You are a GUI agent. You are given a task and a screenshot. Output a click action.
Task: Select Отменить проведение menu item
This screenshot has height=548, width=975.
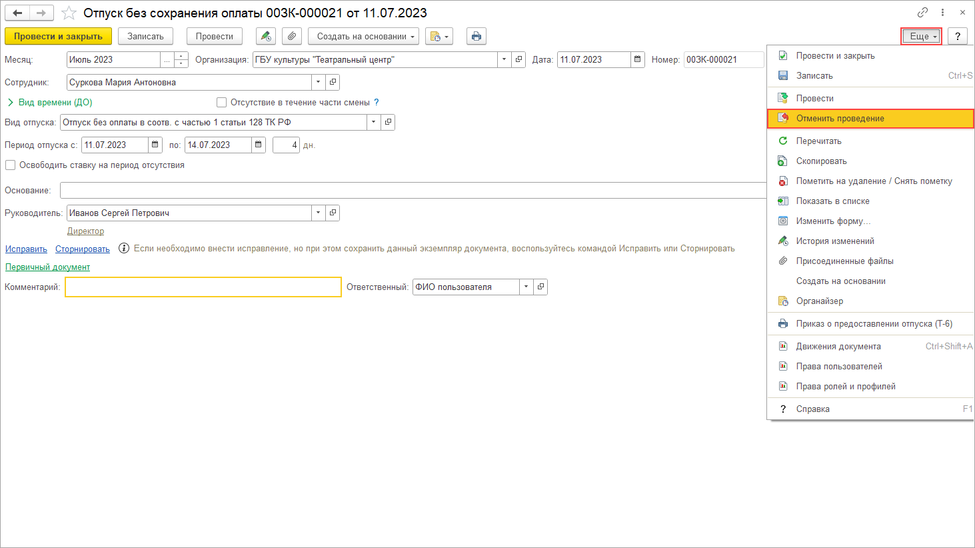(x=870, y=118)
